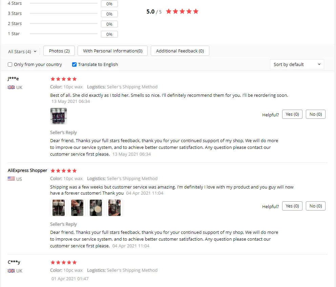Viewport: 336px width, 287px height.
Task: Click No (0) on AliExpress Shopper's review
Action: [315, 206]
